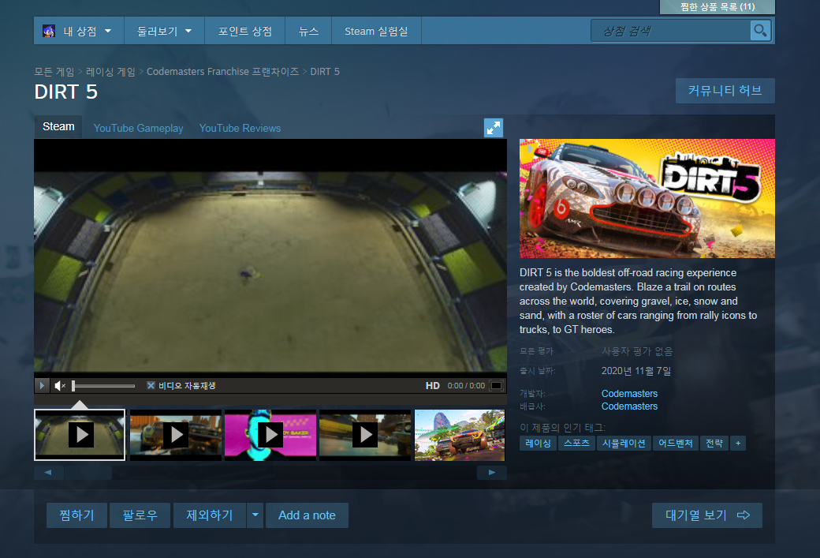Uncheck 비디오 자동재생 autoplay checkbox

151,385
